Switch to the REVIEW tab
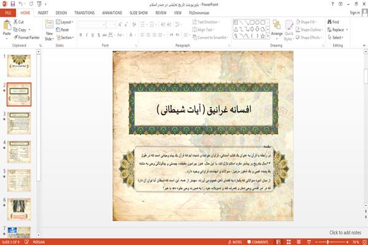The width and height of the screenshot is (368, 245). (161, 13)
